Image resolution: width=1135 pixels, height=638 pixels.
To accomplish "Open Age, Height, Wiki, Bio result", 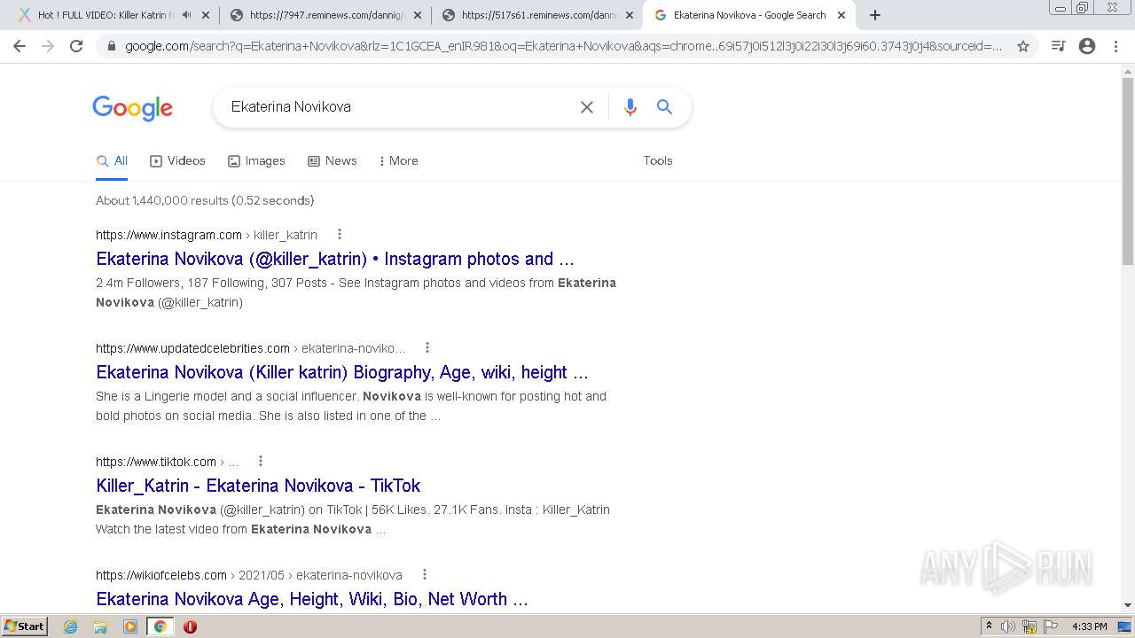I will pos(312,600).
